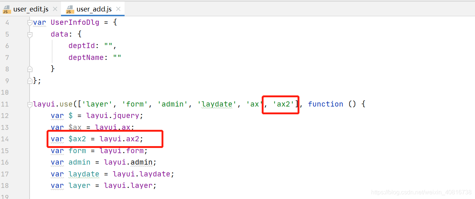Click the deptId property on line 6
The height and width of the screenshot is (199, 475).
click(x=81, y=46)
